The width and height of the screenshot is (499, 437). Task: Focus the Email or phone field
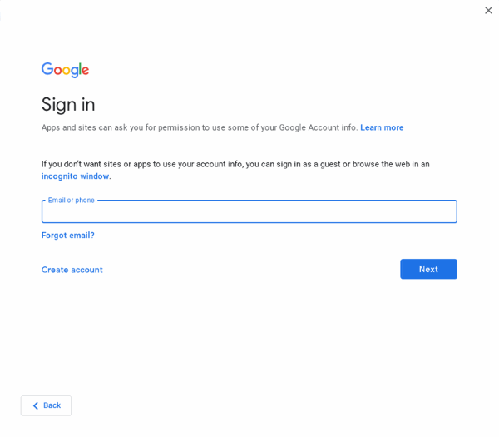coord(249,211)
